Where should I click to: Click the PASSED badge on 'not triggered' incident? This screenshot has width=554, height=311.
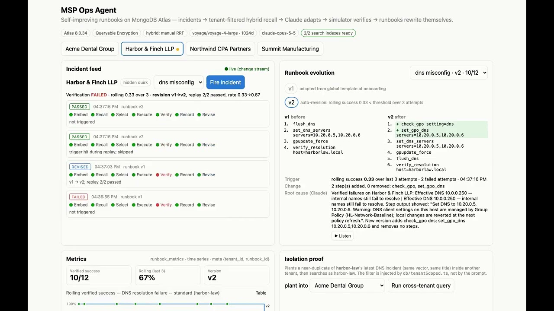pyautogui.click(x=79, y=107)
